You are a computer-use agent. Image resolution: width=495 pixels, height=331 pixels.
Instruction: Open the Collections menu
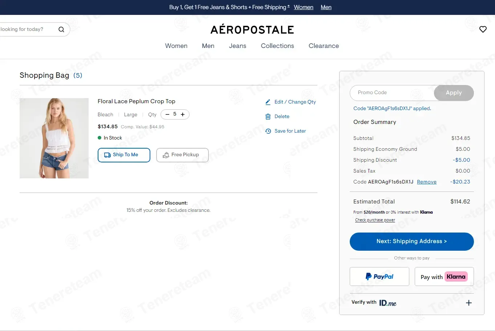coord(277,46)
